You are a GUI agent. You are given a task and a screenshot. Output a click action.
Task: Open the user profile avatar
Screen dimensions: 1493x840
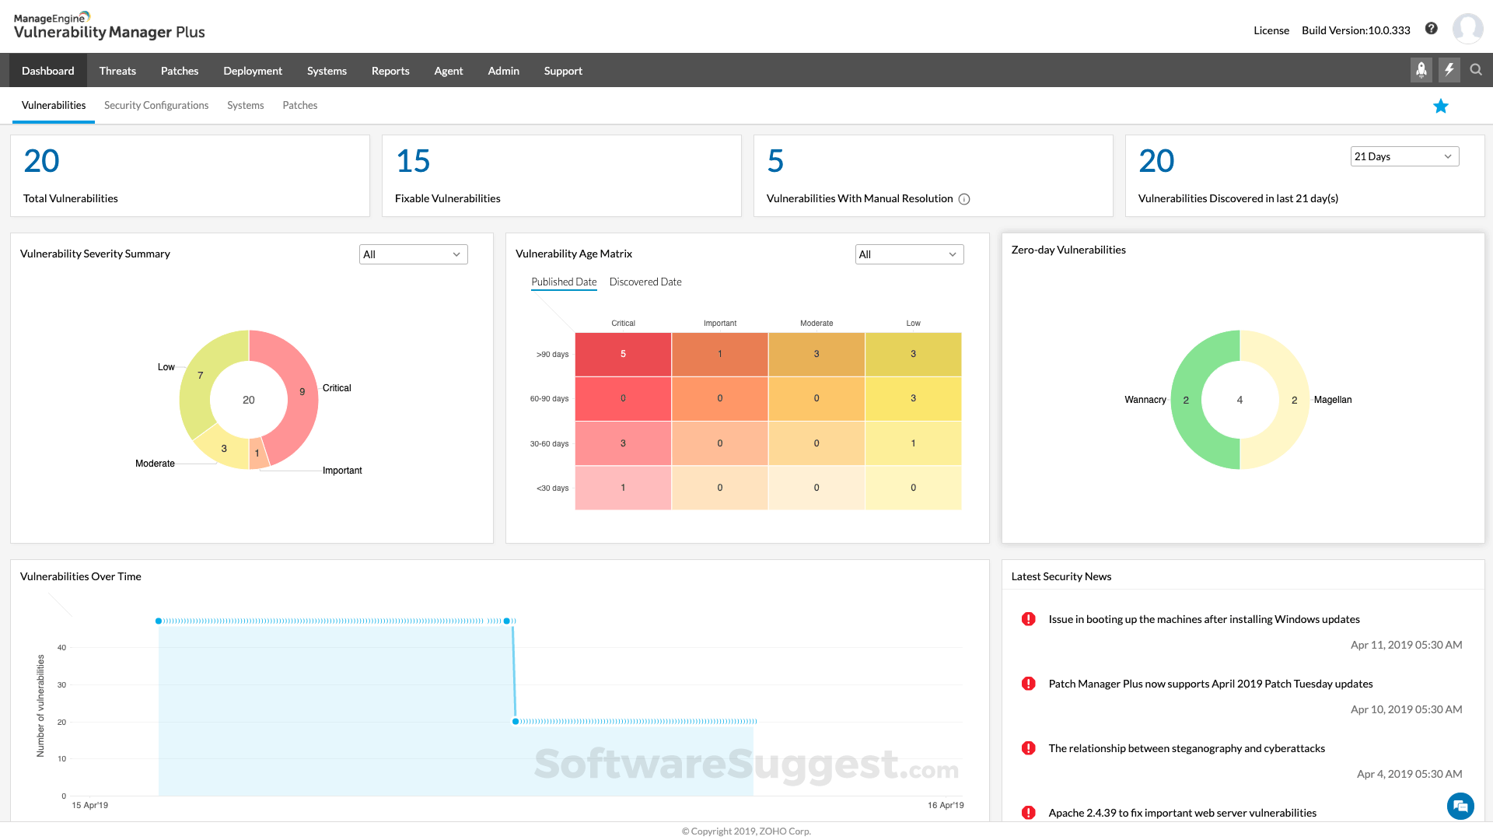coord(1468,28)
